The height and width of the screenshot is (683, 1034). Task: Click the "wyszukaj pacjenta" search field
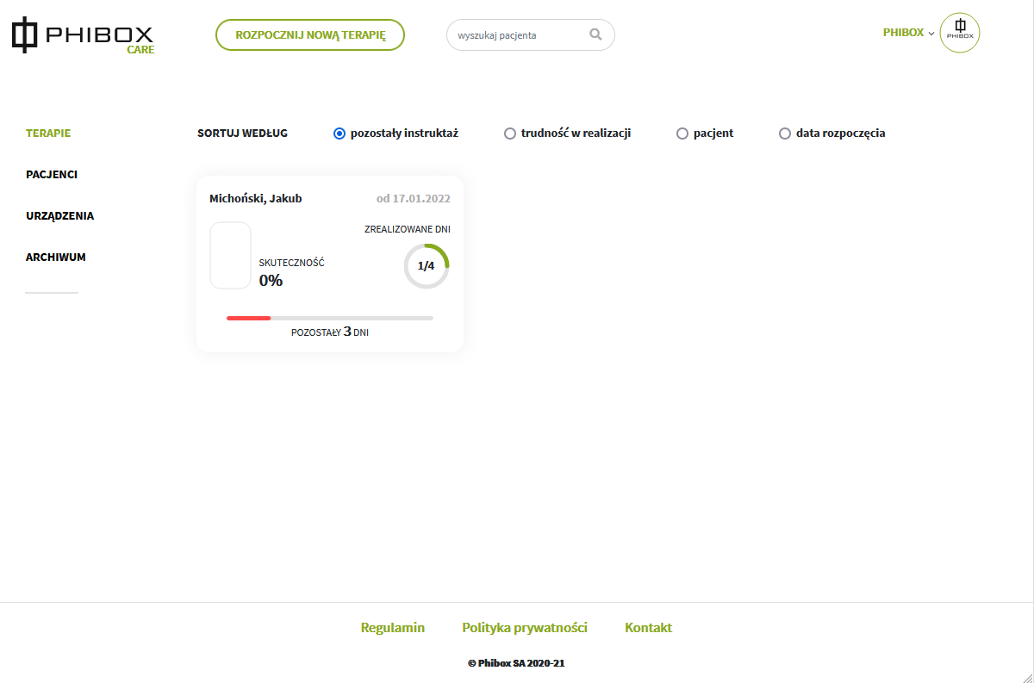pos(517,35)
